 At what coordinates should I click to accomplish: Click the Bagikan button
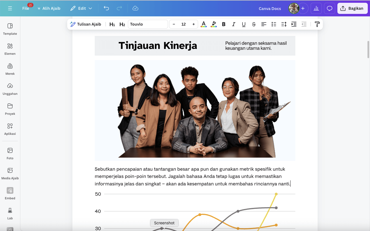click(x=352, y=8)
